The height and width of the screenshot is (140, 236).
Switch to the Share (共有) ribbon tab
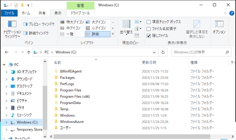coord(42,13)
